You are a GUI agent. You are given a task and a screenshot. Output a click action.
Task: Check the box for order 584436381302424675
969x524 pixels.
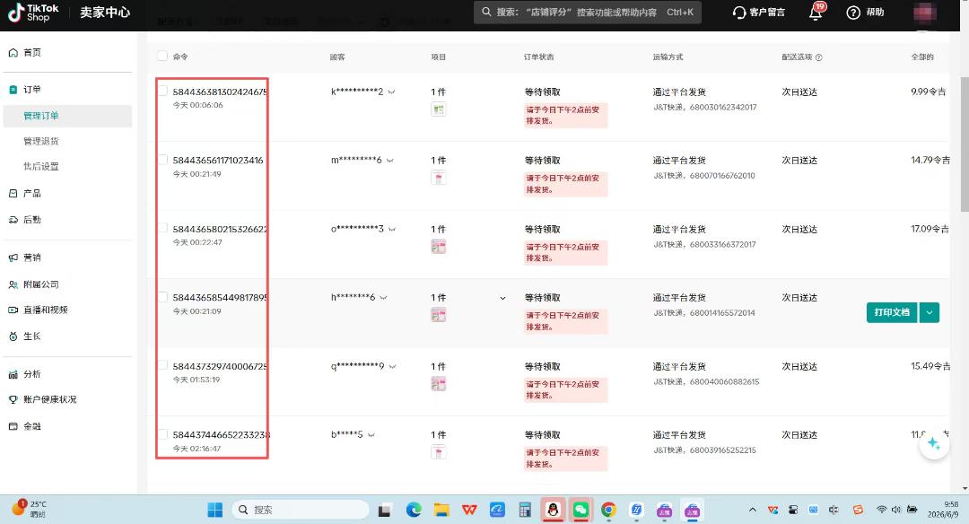coord(162,92)
